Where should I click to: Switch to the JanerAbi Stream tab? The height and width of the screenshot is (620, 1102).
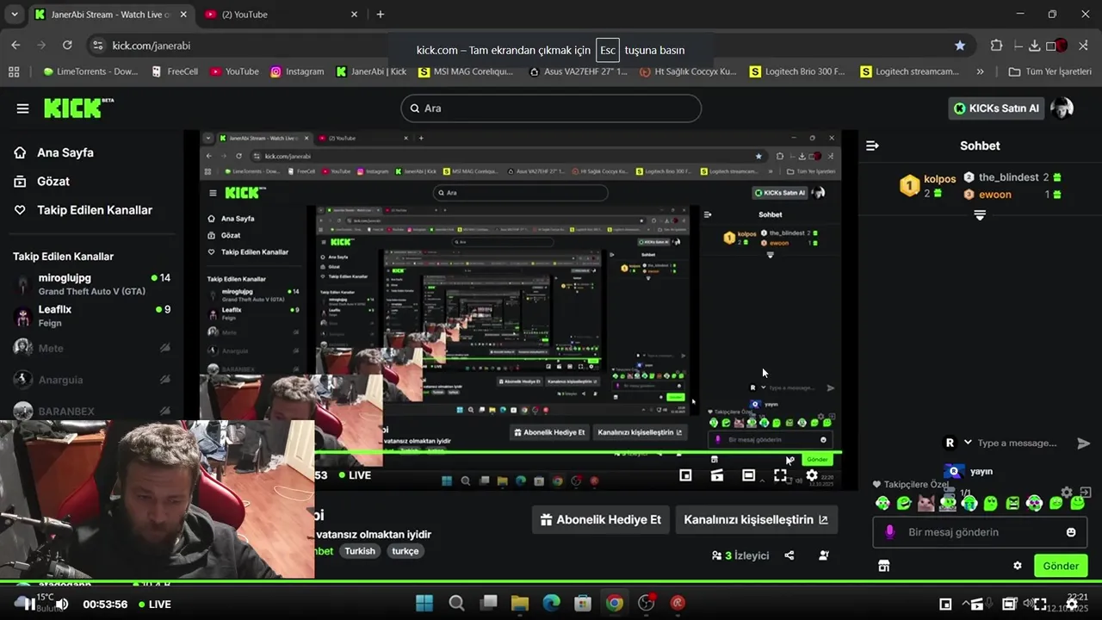[x=110, y=15]
